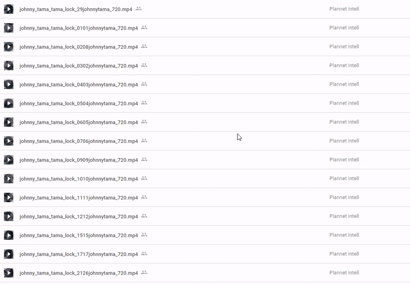The height and width of the screenshot is (285, 410).
Task: Click shared people icon next to lock_0403johnnytama
Action: pos(144,84)
